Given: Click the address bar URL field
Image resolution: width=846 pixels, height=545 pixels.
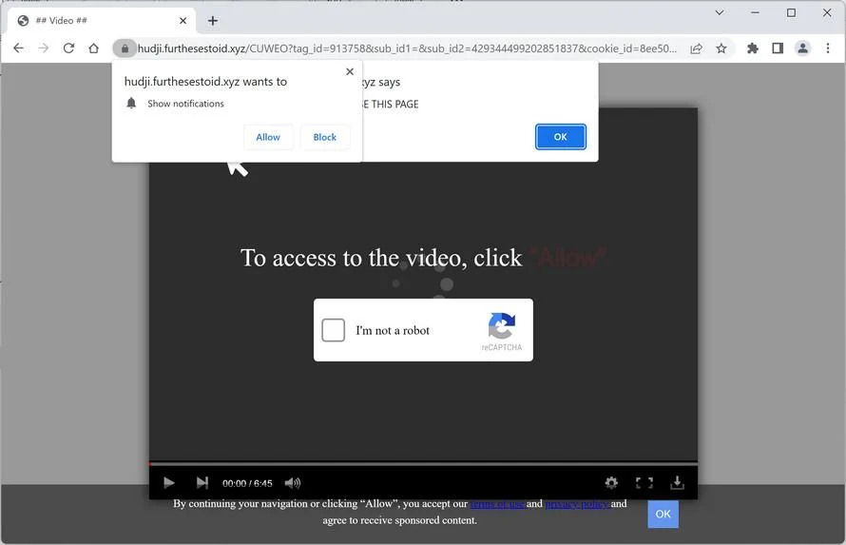Looking at the screenshot, I should tap(408, 49).
